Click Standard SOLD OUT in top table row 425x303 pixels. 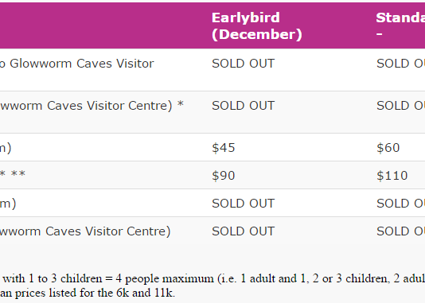click(400, 64)
